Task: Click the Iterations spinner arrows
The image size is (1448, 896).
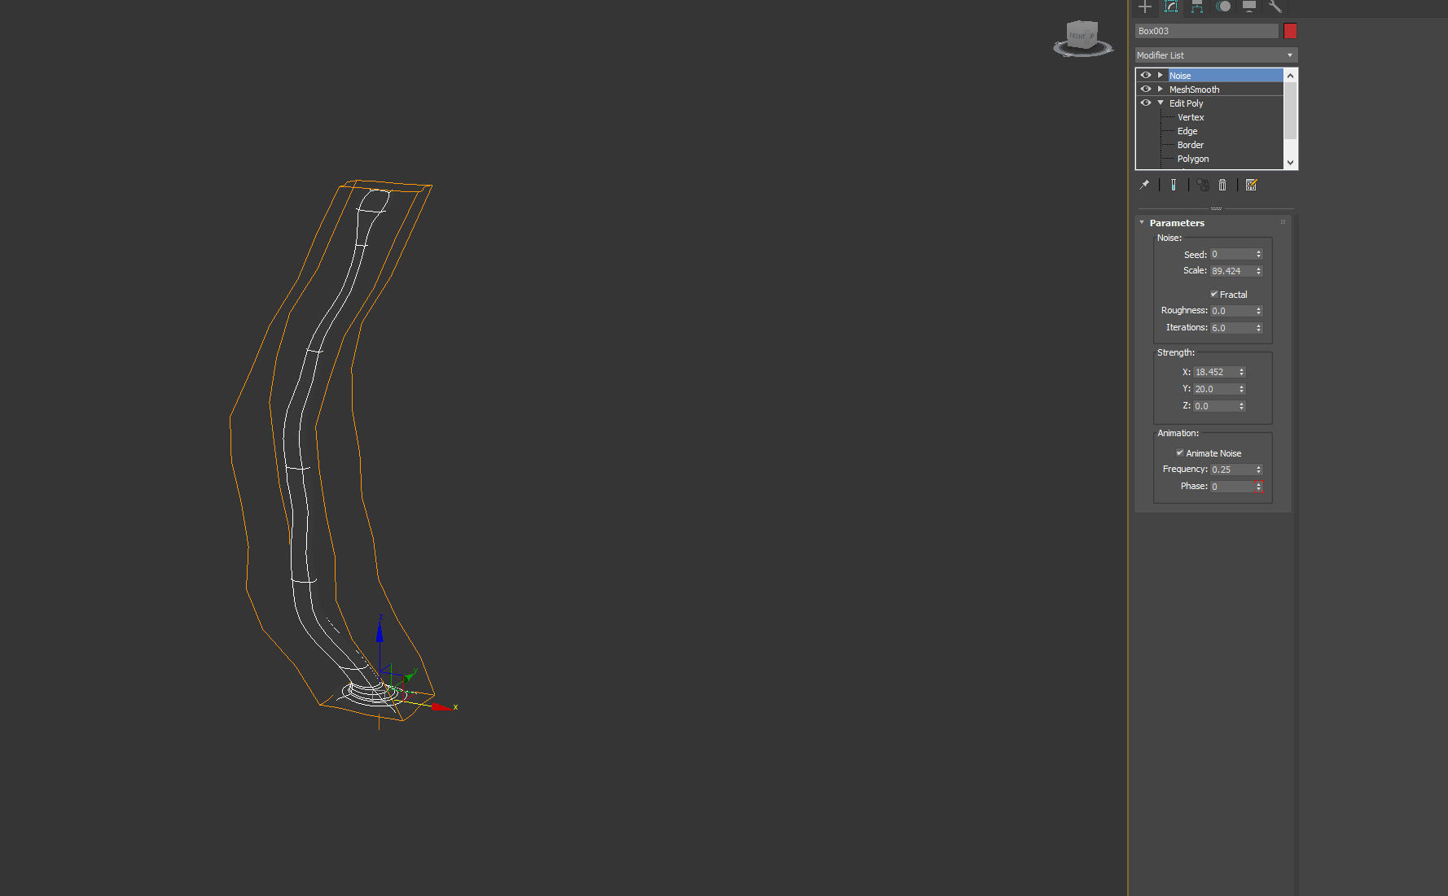Action: 1258,328
